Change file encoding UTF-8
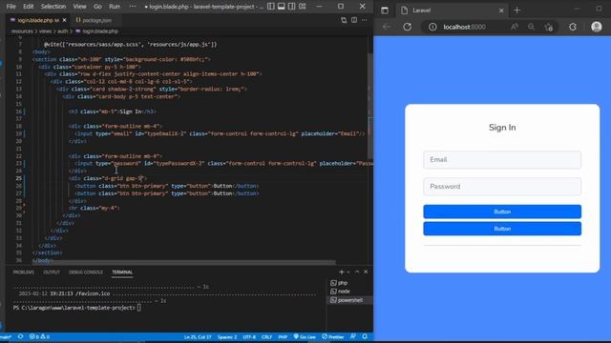This screenshot has width=611, height=343. [x=249, y=336]
